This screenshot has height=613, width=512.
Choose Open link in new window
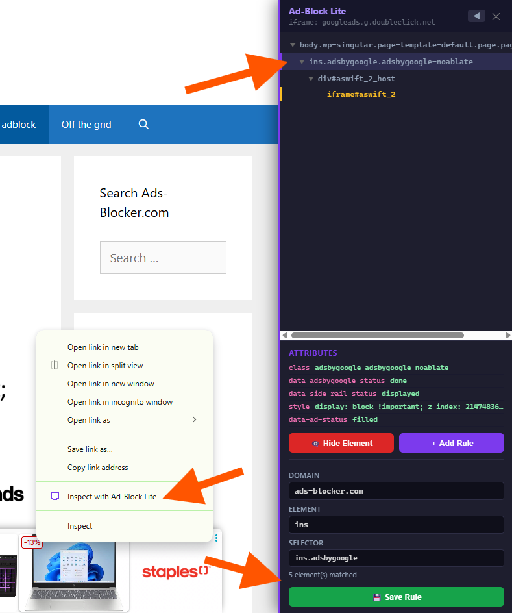(x=125, y=384)
